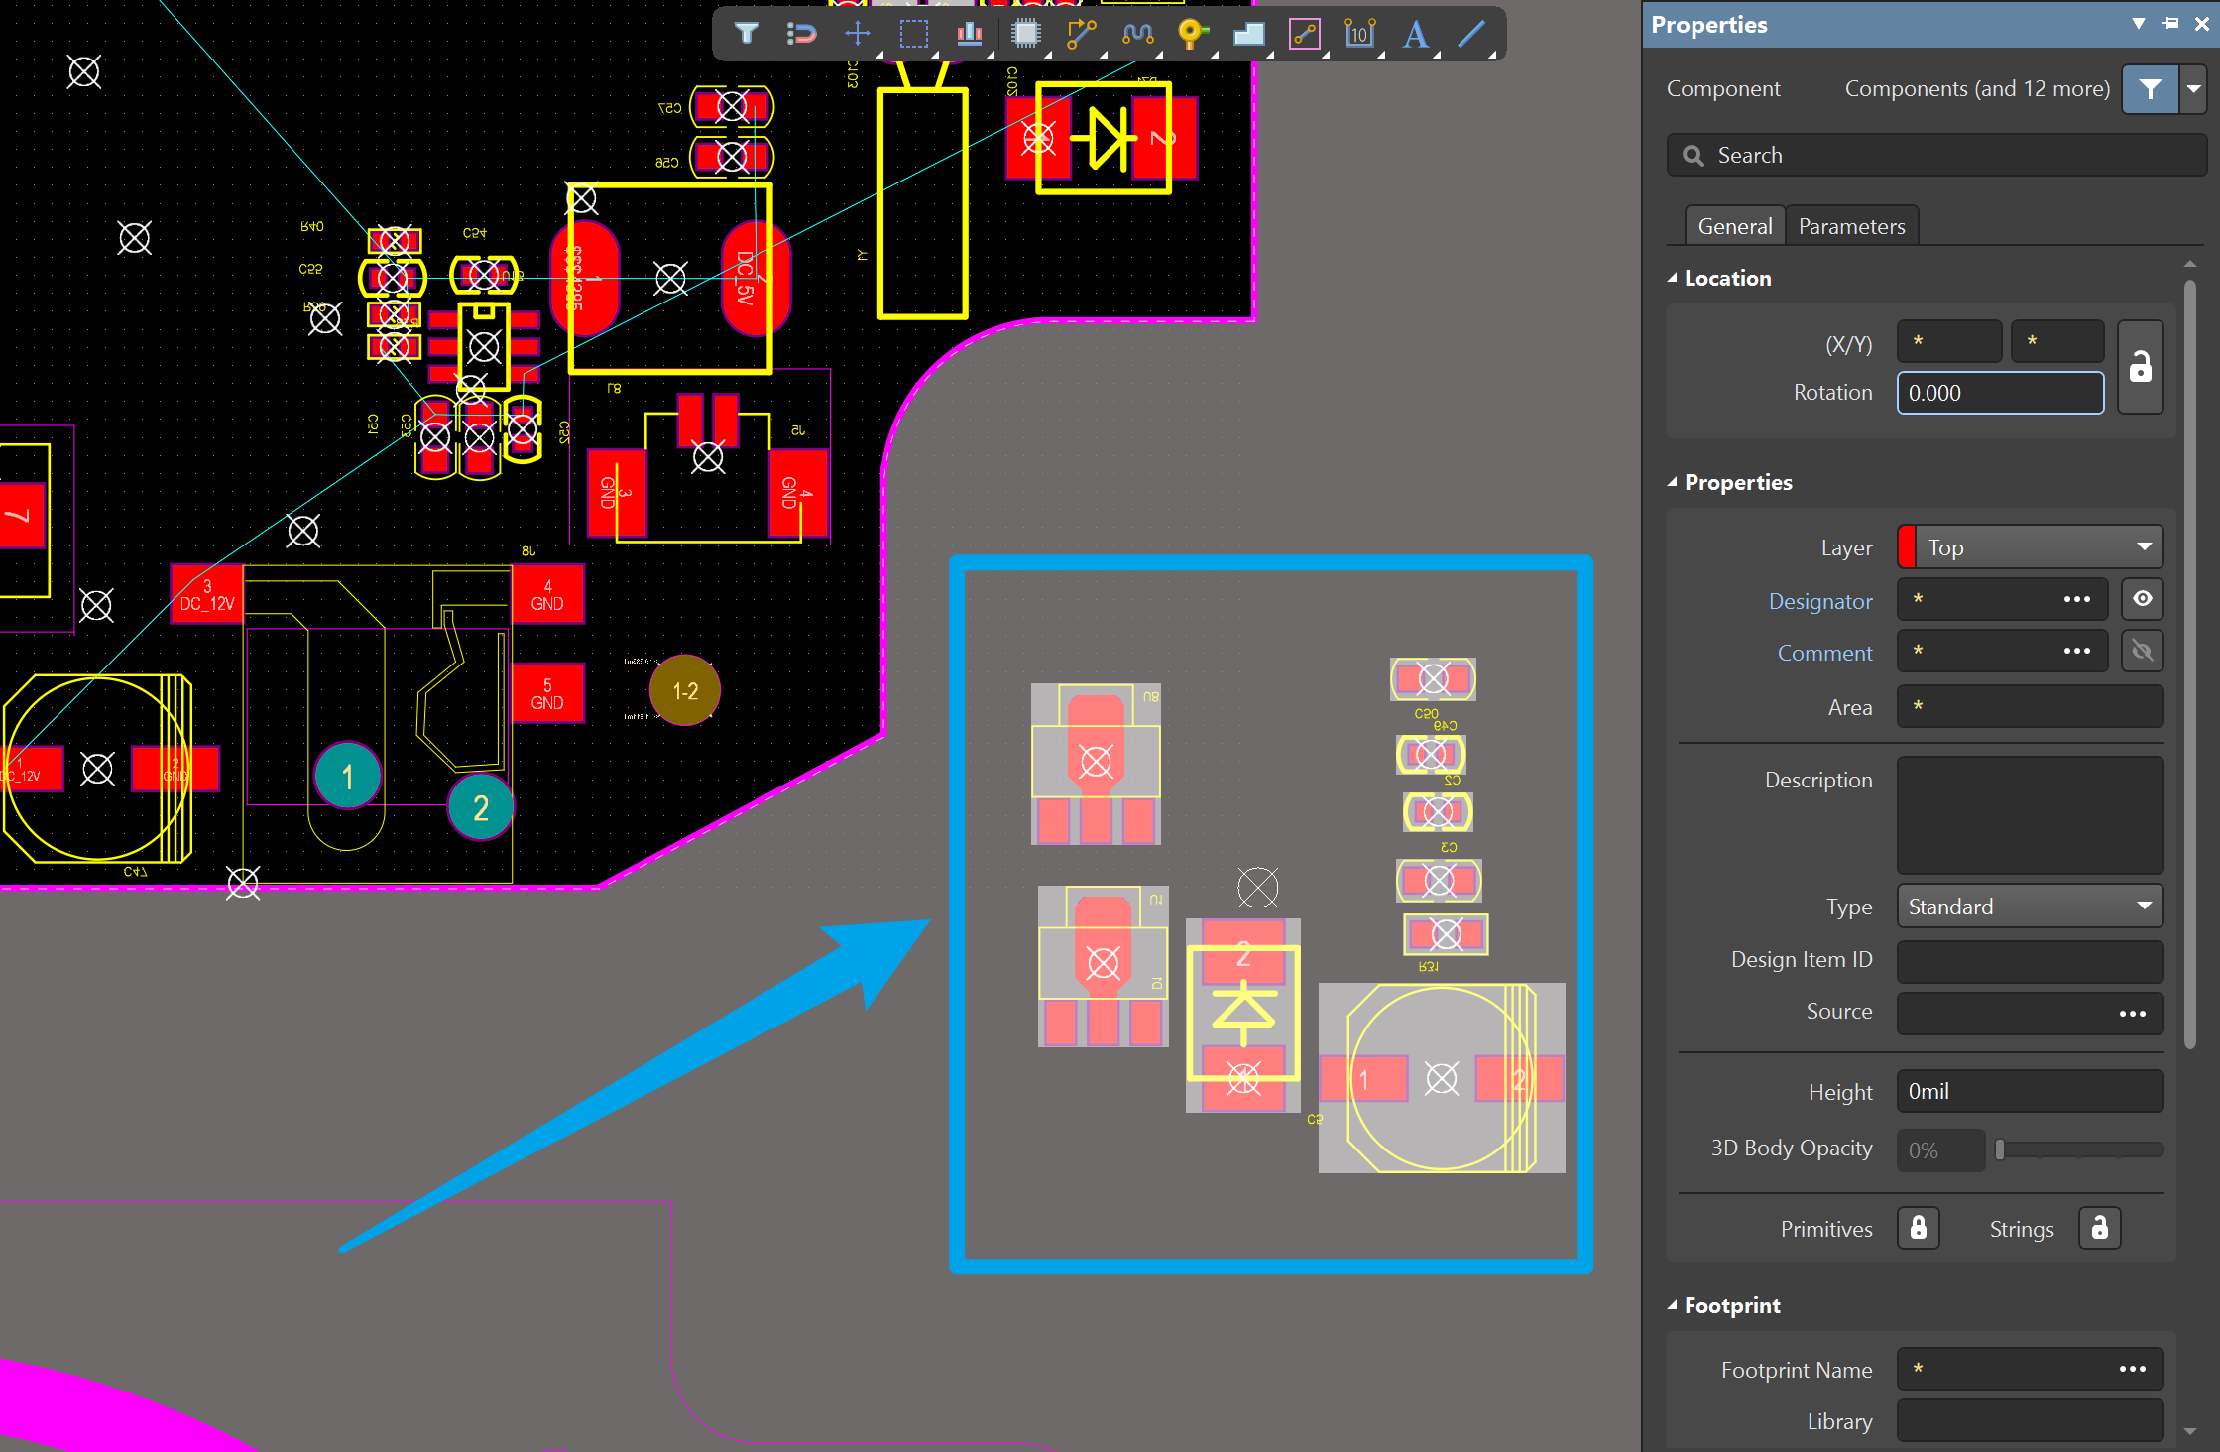Viewport: 2220px width, 1452px height.
Task: Open the Layer dropdown showing Top
Action: pos(2029,547)
